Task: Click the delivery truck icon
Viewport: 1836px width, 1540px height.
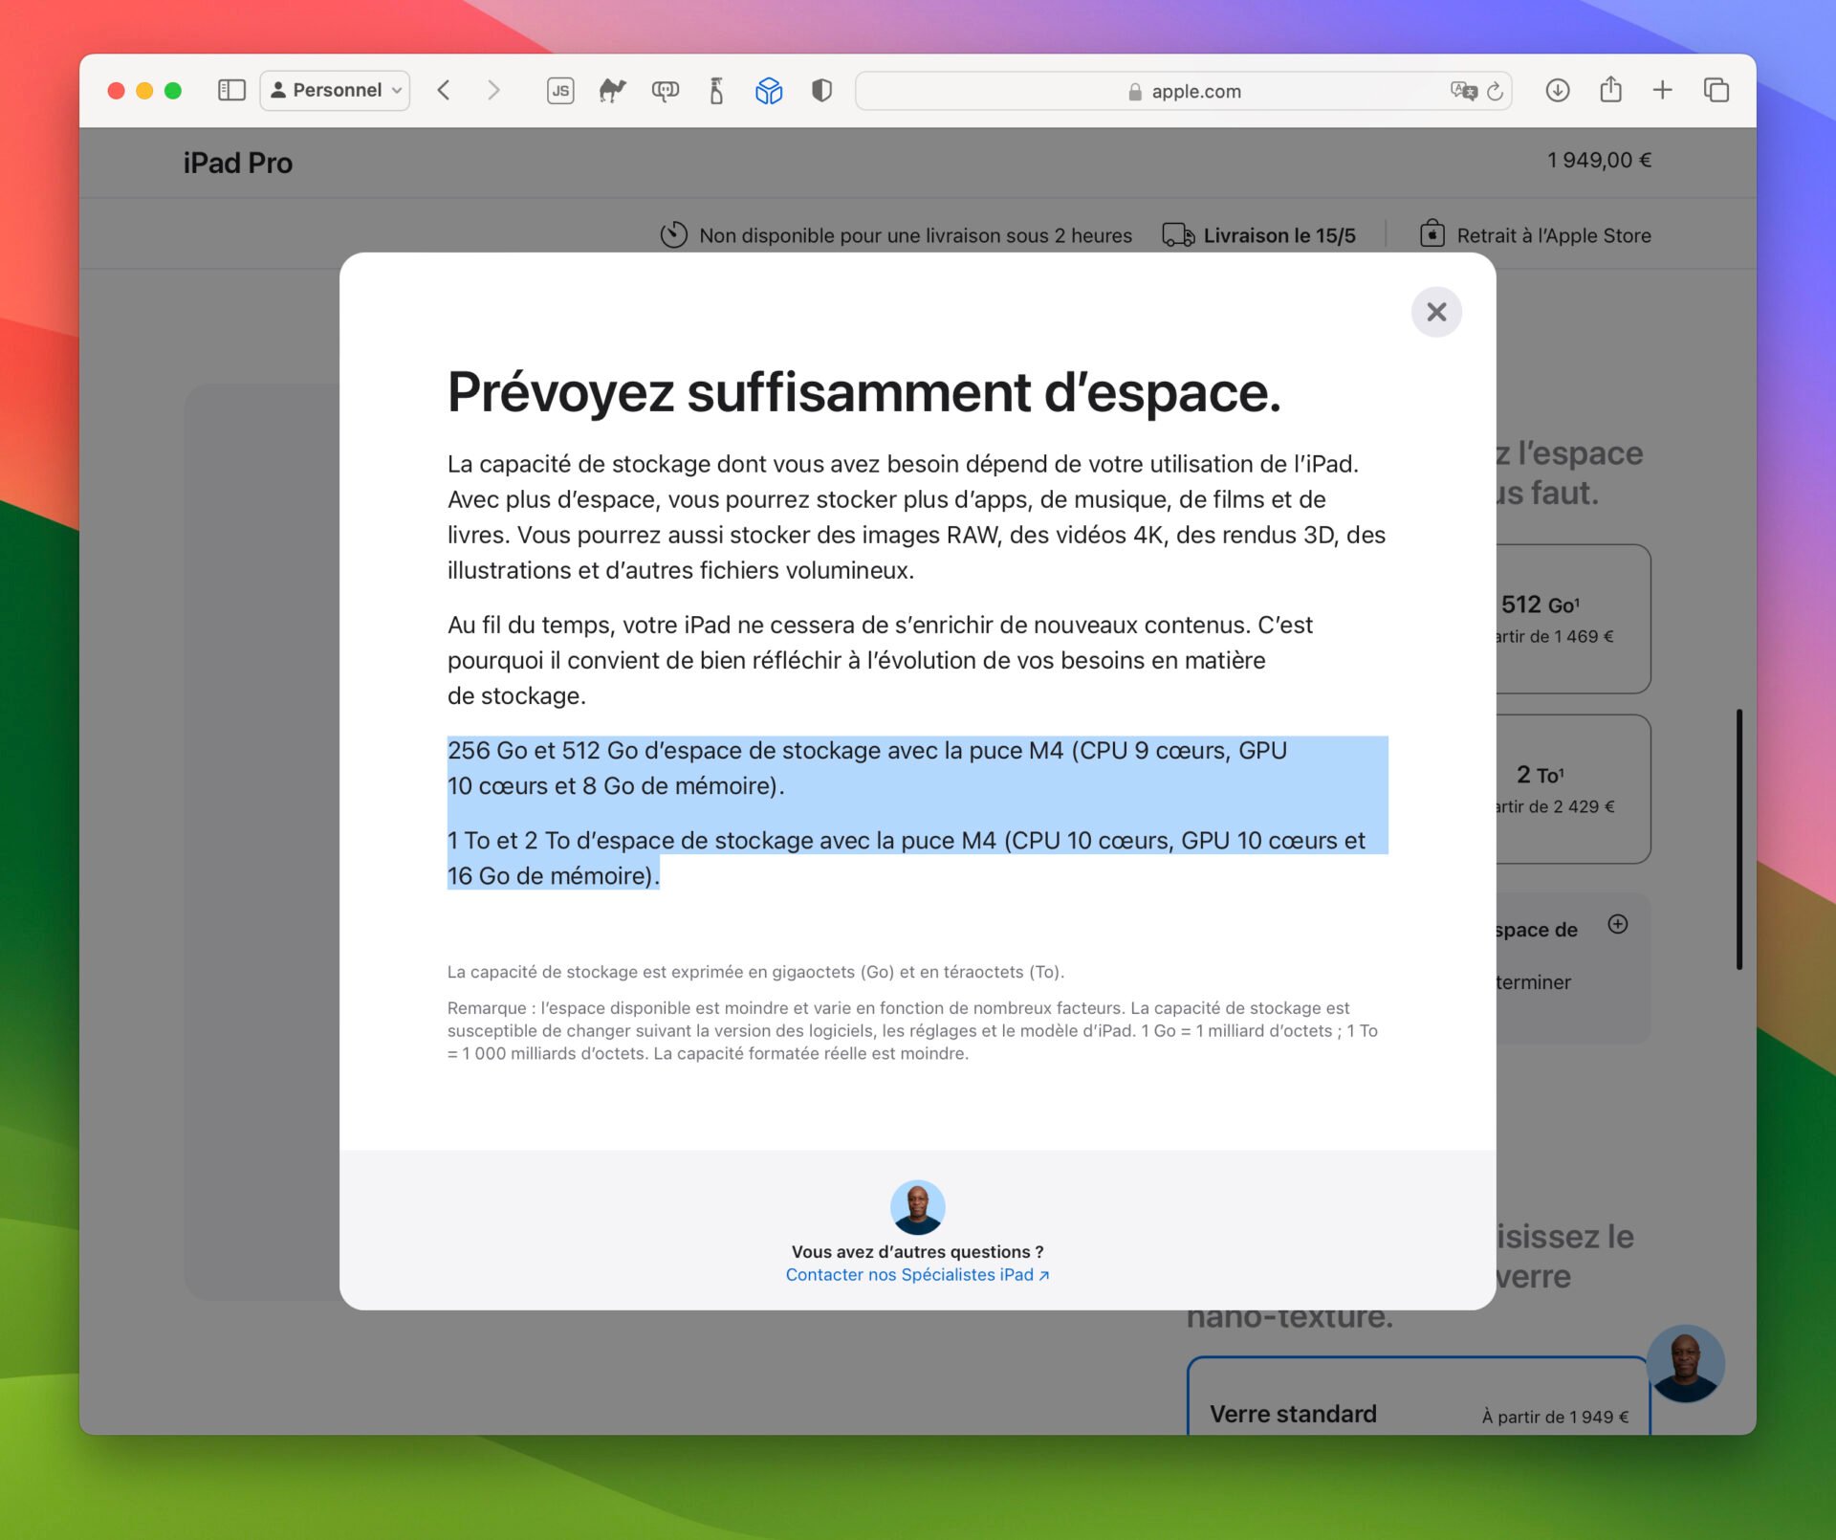Action: pos(1178,235)
